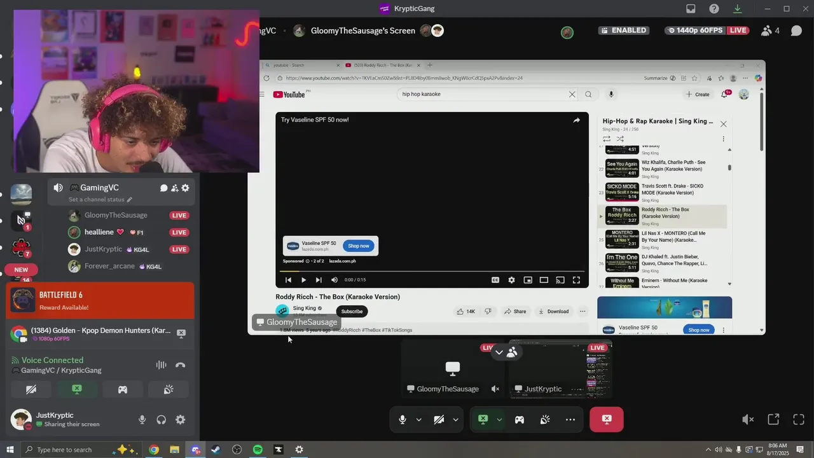This screenshot has height=458, width=814.
Task: Open chat icon next to GamingVC header
Action: [163, 188]
